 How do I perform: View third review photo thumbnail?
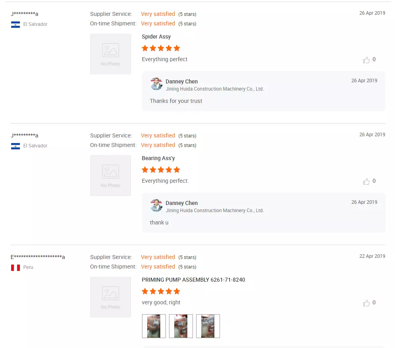(x=208, y=326)
